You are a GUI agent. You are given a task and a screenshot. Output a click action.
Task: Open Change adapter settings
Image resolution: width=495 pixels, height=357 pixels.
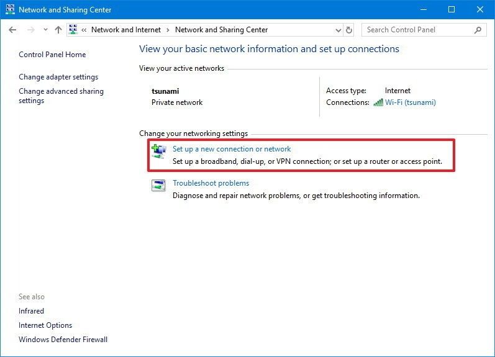[x=58, y=77]
